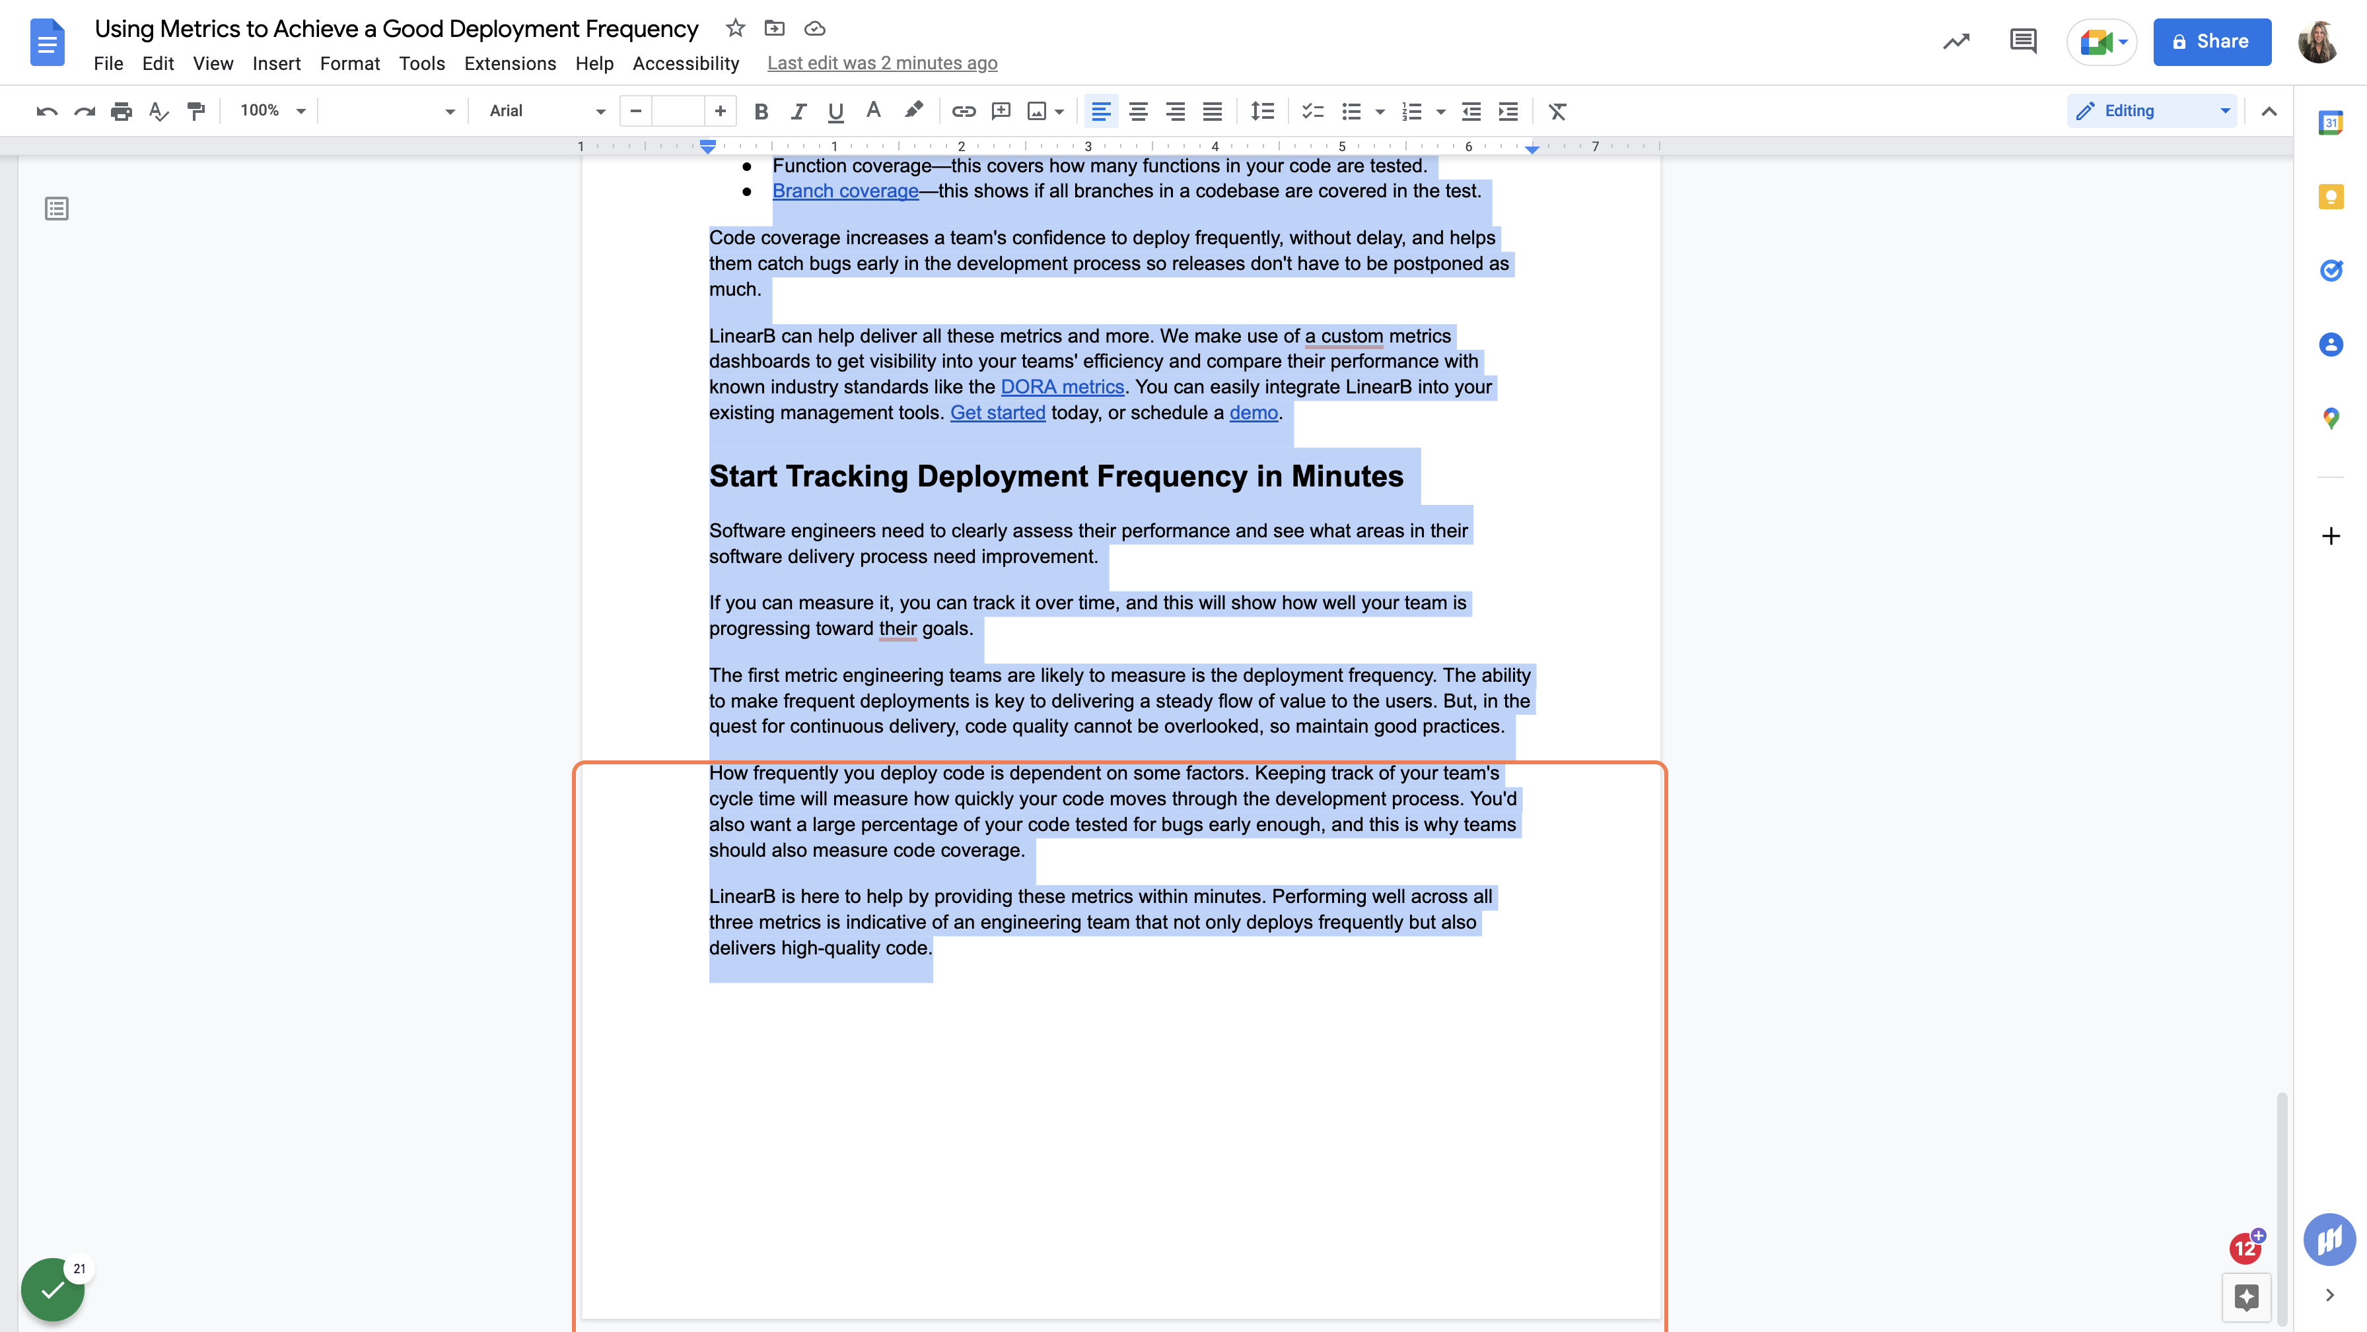Set right text alignment

point(1175,111)
